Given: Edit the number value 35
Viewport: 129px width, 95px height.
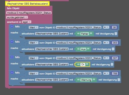Looking at the screenshot, I should 114,27.
